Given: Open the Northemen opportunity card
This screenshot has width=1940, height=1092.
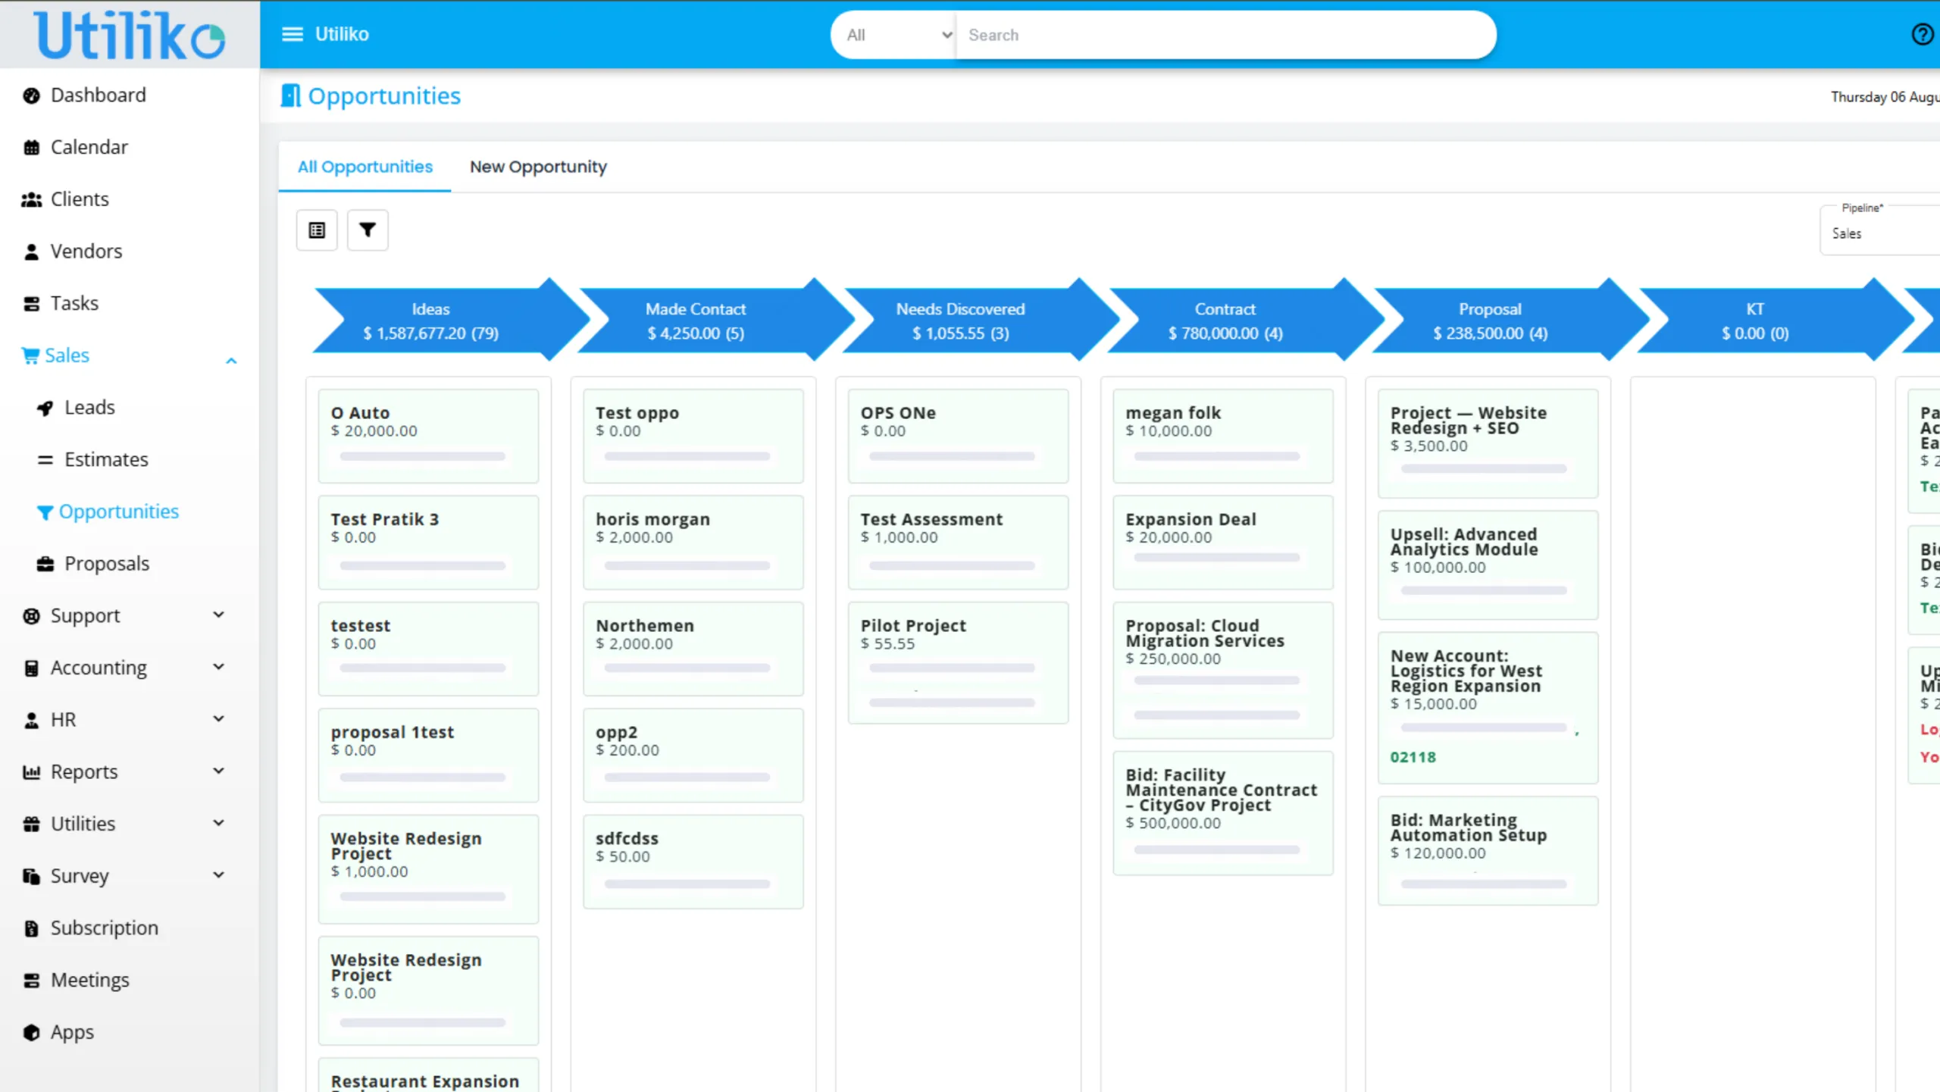Looking at the screenshot, I should pyautogui.click(x=693, y=649).
